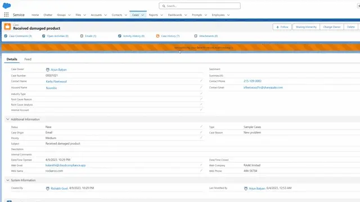Edit the Priority field pencil
The image size is (360, 202).
point(201,137)
